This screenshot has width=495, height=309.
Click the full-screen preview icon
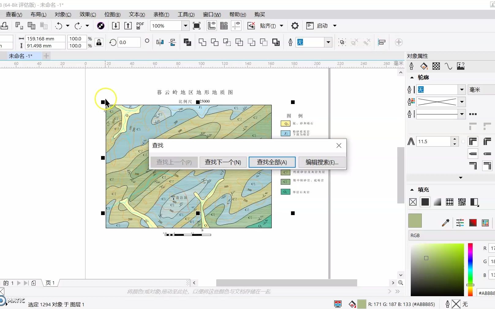tap(197, 26)
